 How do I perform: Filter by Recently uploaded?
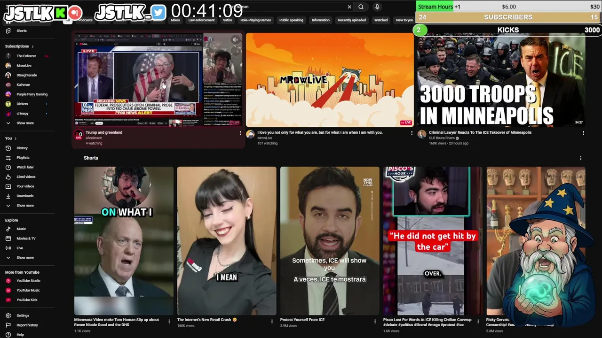click(352, 20)
